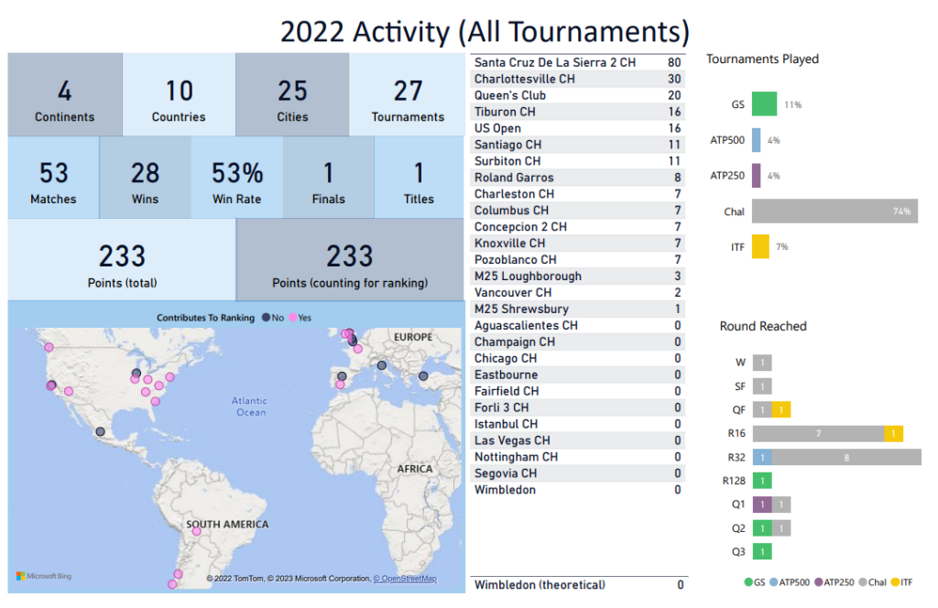Select the grey R32 segment labeled 8
The width and height of the screenshot is (938, 608).
(x=846, y=457)
